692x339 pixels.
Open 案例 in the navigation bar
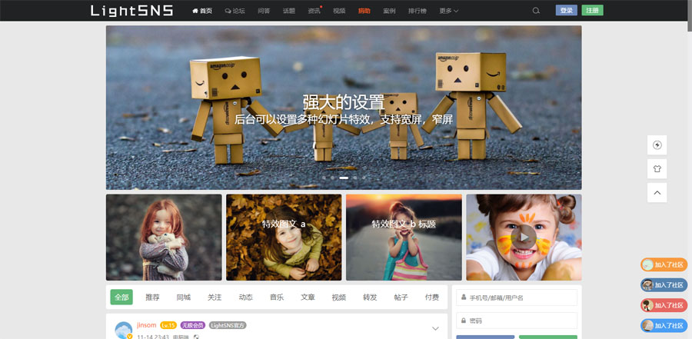389,11
